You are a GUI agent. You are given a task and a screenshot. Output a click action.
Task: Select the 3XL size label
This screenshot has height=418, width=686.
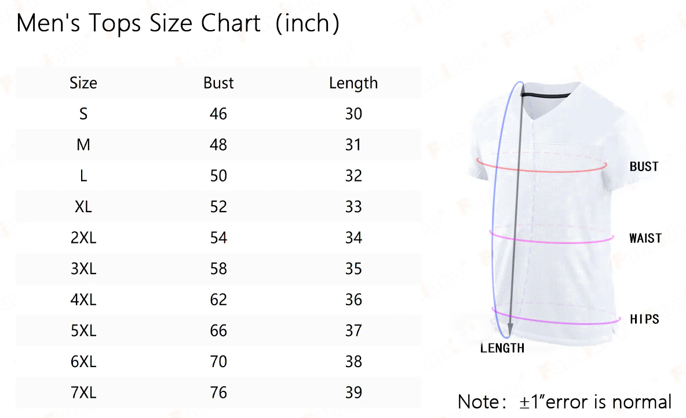83,269
